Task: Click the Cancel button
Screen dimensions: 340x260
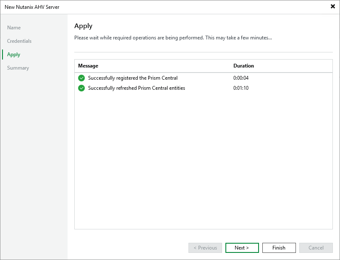Action: pos(316,247)
